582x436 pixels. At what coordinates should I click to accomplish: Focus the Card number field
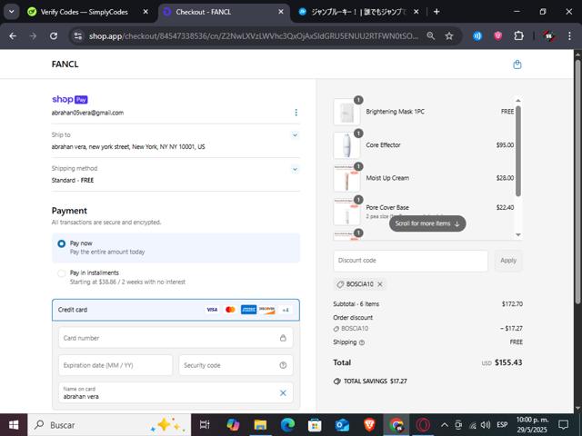[x=176, y=338]
